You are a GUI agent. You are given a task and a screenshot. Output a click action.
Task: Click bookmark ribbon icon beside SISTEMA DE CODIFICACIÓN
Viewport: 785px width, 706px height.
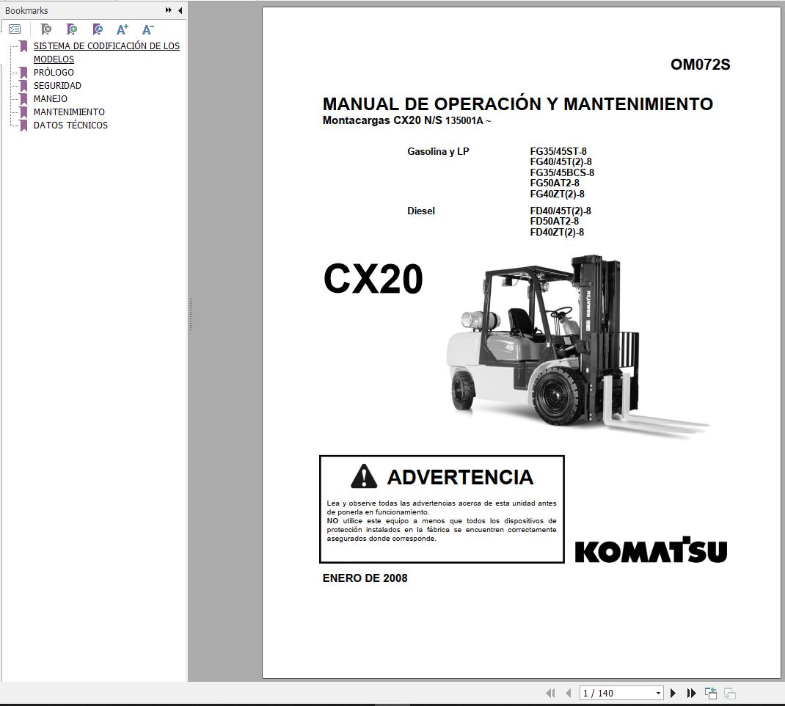pyautogui.click(x=23, y=46)
